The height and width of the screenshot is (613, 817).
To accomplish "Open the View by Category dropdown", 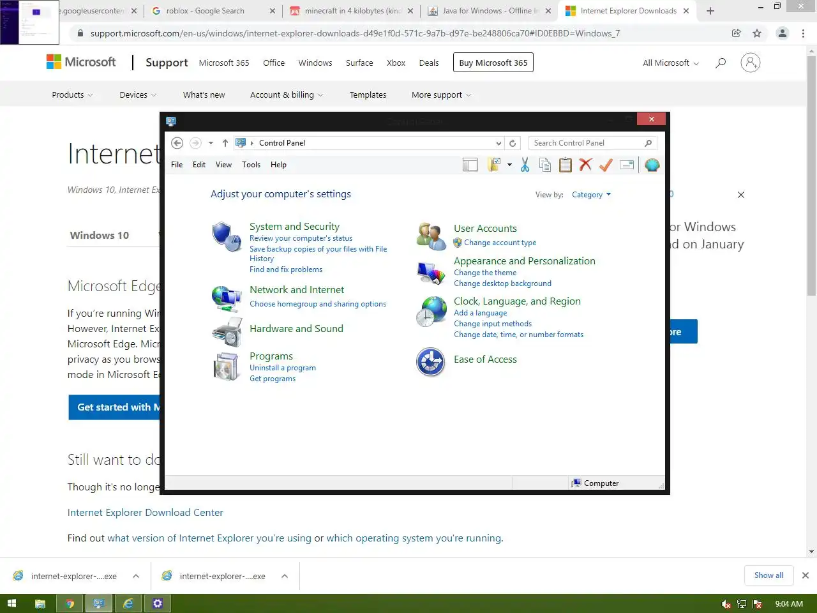I will tap(591, 195).
